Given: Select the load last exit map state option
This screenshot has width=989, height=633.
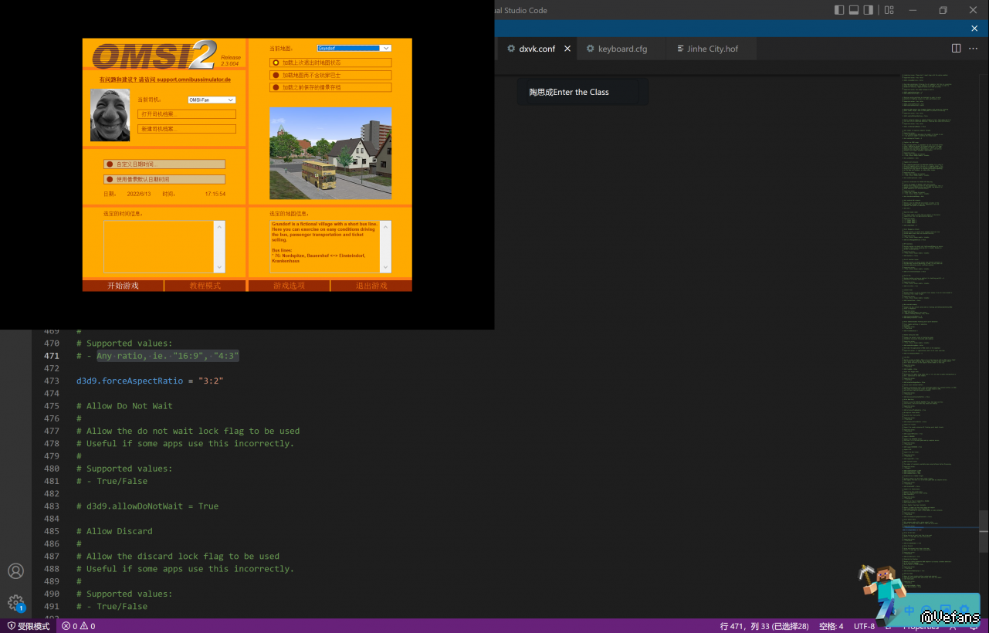Looking at the screenshot, I should pyautogui.click(x=330, y=63).
